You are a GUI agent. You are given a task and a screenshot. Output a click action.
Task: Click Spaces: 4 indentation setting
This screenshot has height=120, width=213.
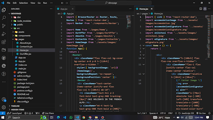(153, 113)
